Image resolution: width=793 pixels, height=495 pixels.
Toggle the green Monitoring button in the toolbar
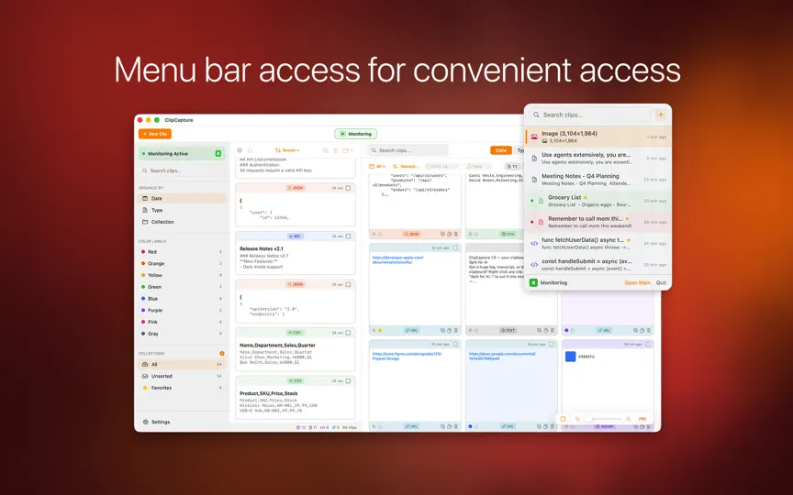pos(355,134)
